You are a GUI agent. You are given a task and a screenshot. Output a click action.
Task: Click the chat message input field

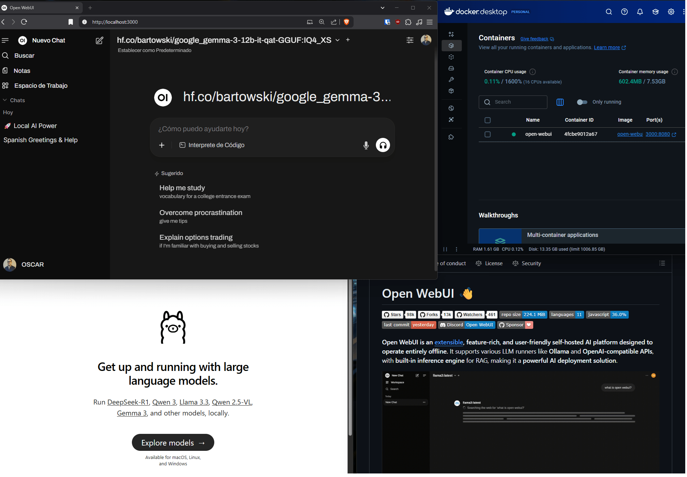pyautogui.click(x=272, y=129)
